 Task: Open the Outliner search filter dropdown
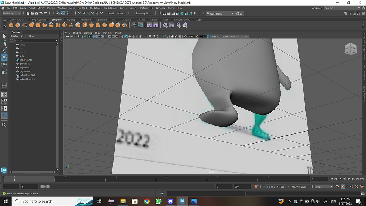(56, 41)
